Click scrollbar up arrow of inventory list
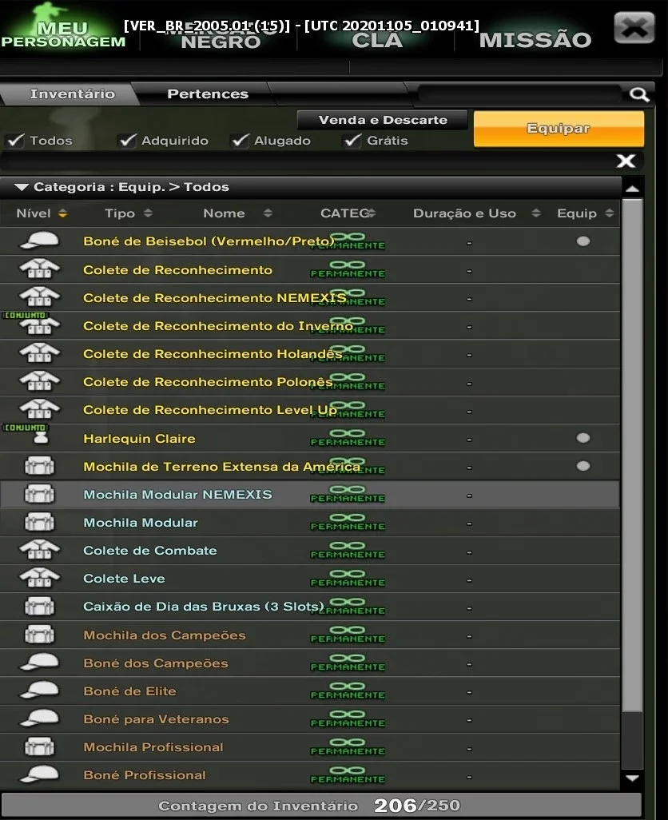The width and height of the screenshot is (668, 820). tap(633, 189)
